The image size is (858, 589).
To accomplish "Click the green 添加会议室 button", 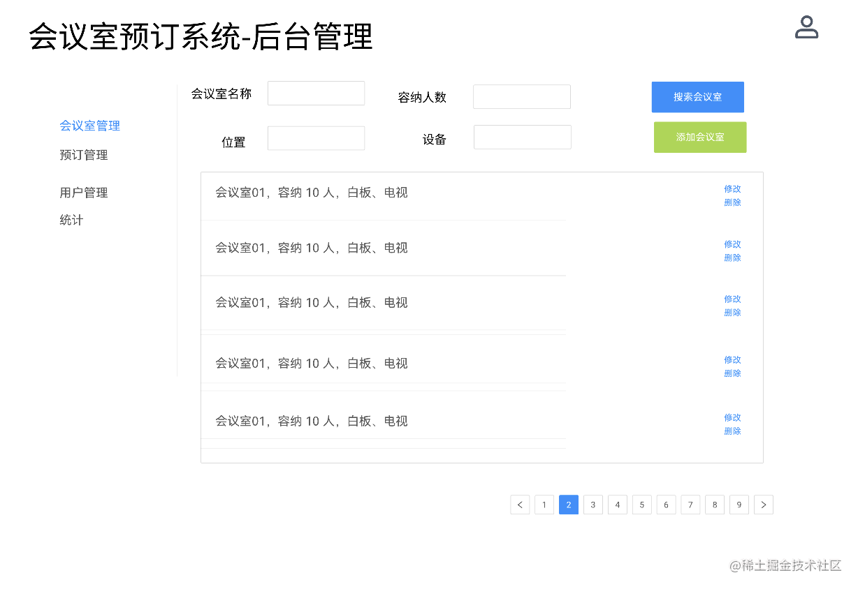I will coord(700,137).
